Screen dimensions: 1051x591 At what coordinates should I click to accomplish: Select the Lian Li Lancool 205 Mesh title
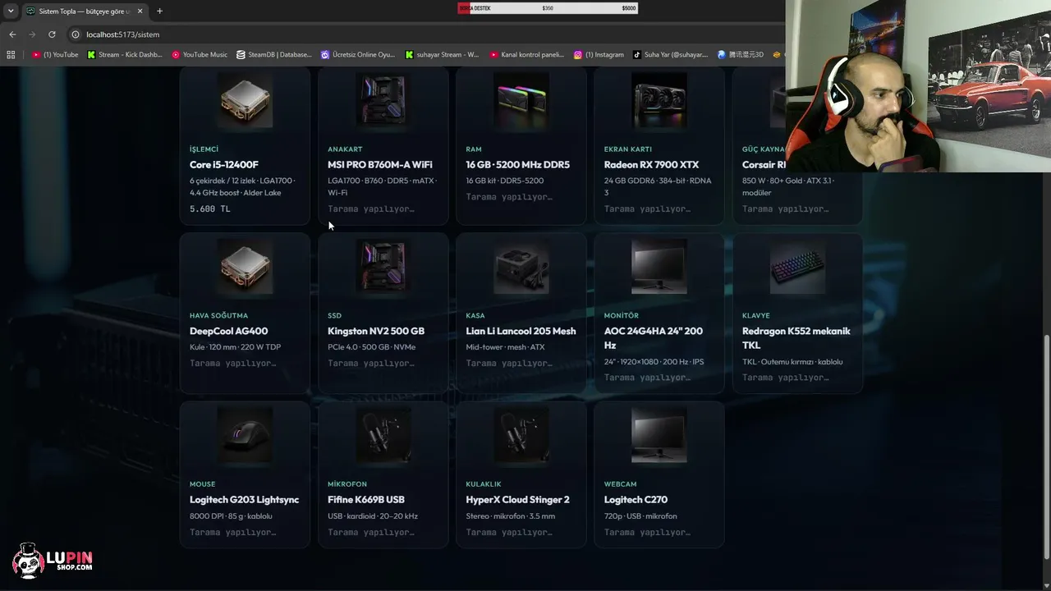pyautogui.click(x=521, y=332)
